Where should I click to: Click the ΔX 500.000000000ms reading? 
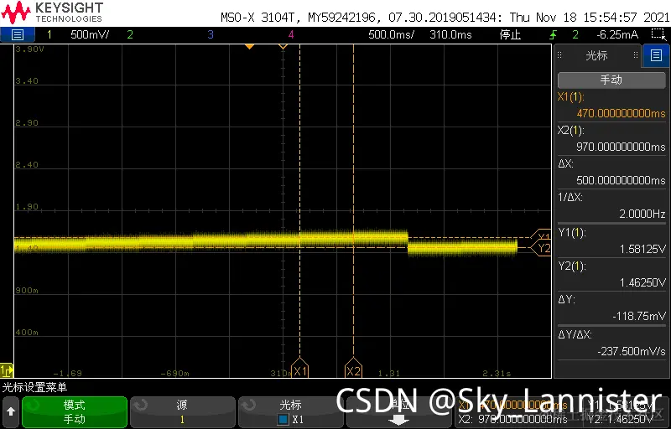click(611, 172)
